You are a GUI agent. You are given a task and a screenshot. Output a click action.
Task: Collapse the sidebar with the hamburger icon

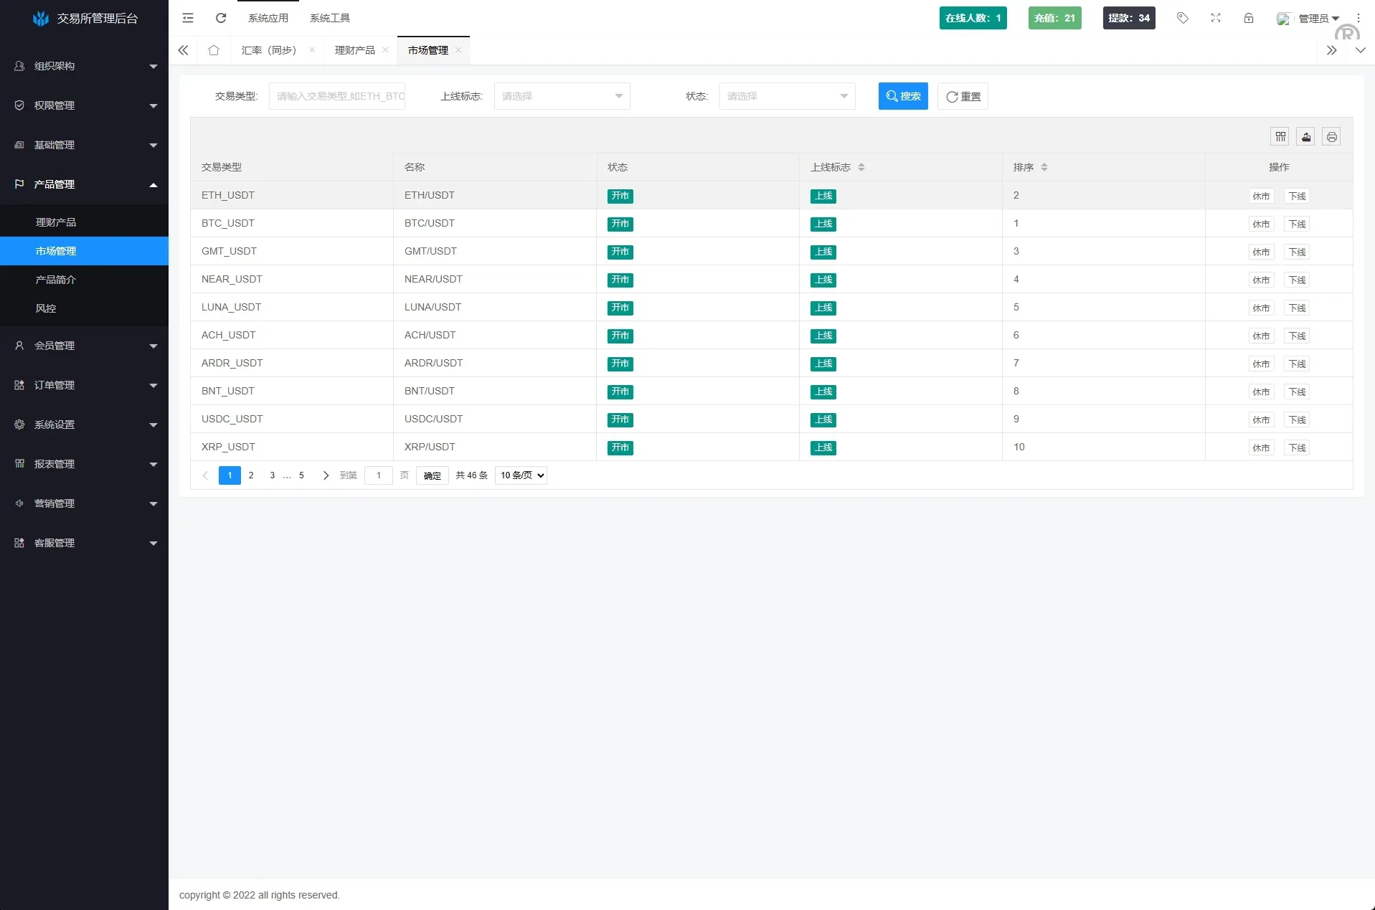click(187, 18)
